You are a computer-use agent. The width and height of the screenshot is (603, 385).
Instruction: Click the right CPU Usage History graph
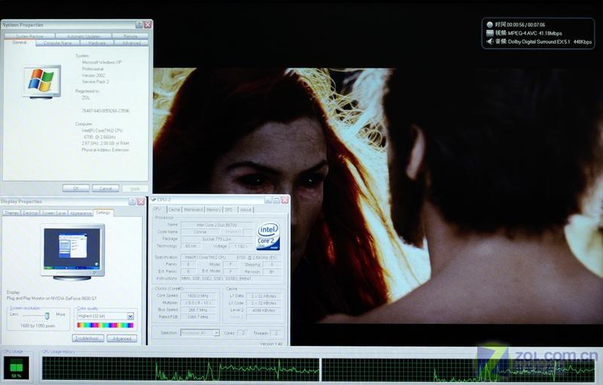click(x=458, y=369)
